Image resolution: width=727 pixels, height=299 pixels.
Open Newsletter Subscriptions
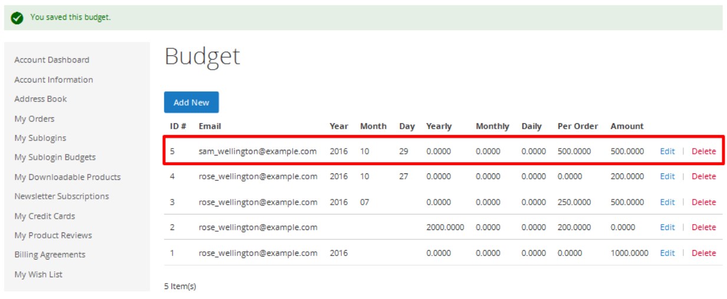[61, 196]
